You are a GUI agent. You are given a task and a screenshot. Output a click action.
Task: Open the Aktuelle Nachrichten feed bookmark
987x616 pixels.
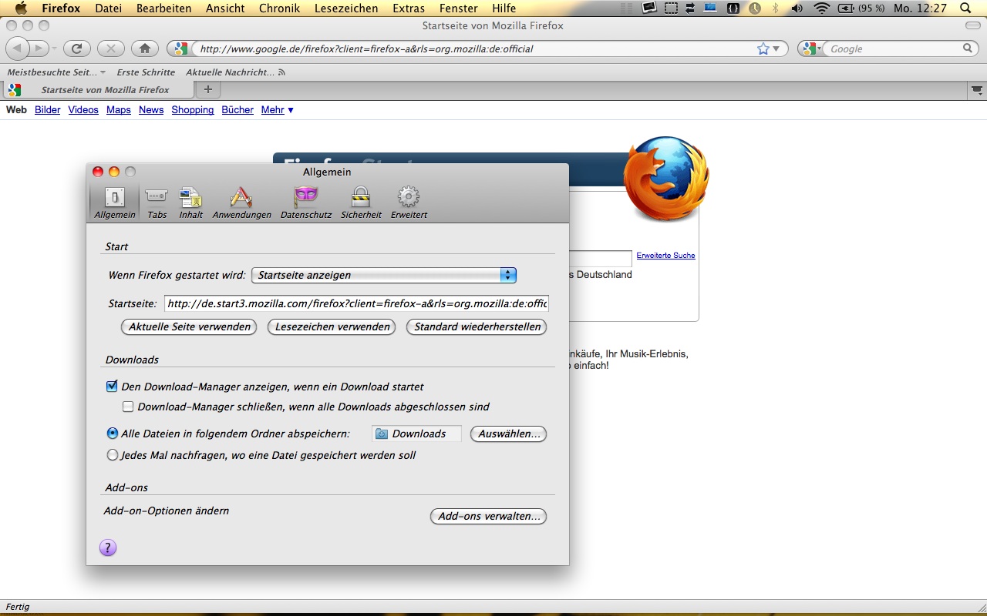[x=235, y=72]
